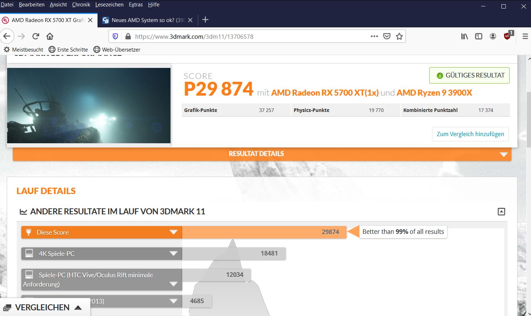531x316 pixels.
Task: Collapse the Andere Resultate section
Action: [x=501, y=211]
